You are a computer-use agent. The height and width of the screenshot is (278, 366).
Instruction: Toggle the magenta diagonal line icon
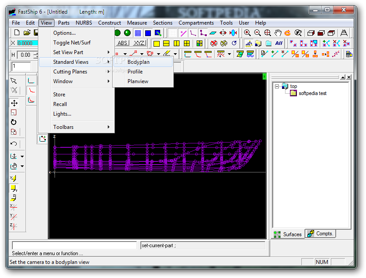(x=183, y=33)
